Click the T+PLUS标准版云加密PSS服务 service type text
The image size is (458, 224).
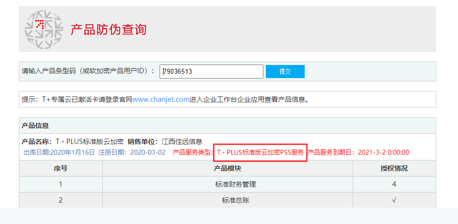tap(260, 152)
